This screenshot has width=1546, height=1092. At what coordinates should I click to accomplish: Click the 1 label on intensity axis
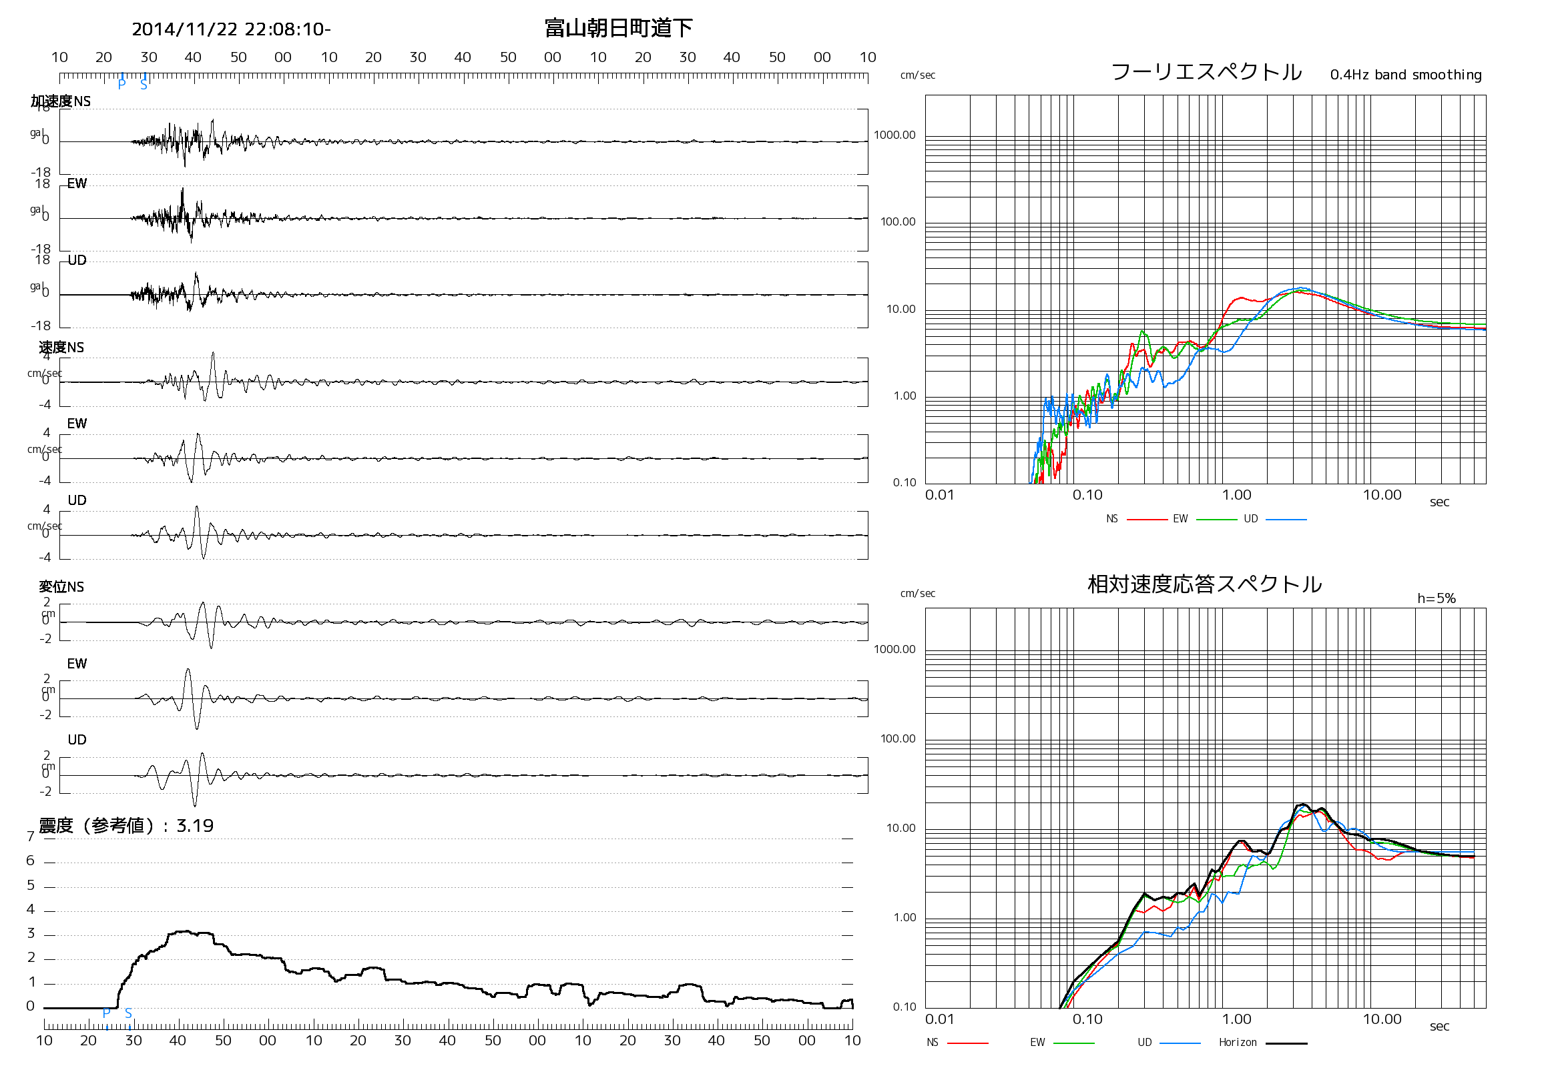click(x=31, y=982)
